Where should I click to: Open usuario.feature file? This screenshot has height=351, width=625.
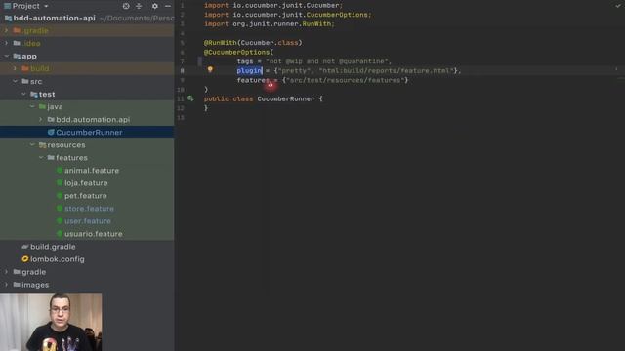(x=94, y=234)
